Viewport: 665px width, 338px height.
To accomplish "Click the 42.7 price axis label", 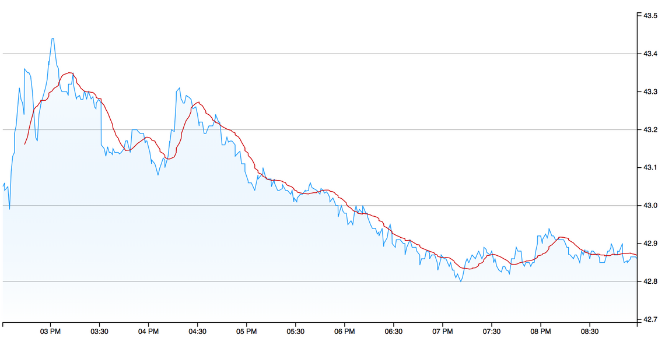I will click(650, 319).
